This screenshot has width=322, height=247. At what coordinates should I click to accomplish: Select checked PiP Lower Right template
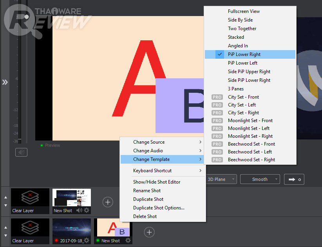[244, 54]
